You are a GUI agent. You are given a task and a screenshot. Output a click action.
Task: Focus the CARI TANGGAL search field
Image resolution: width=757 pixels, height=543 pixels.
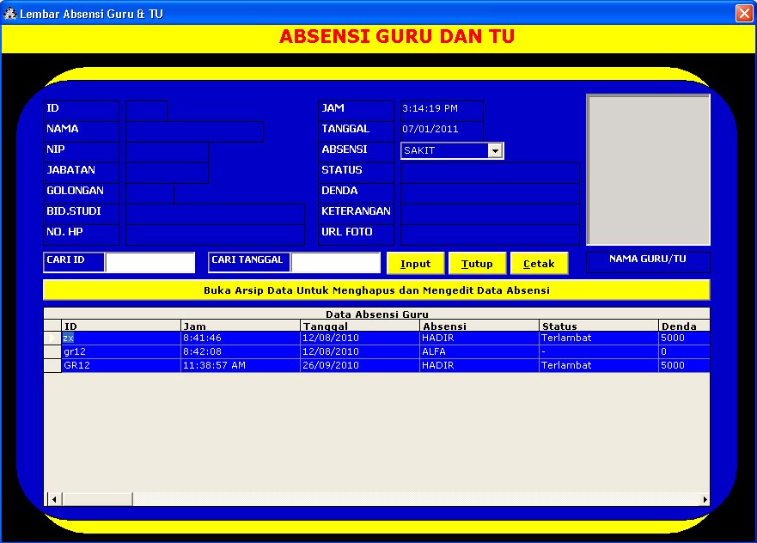click(x=336, y=263)
